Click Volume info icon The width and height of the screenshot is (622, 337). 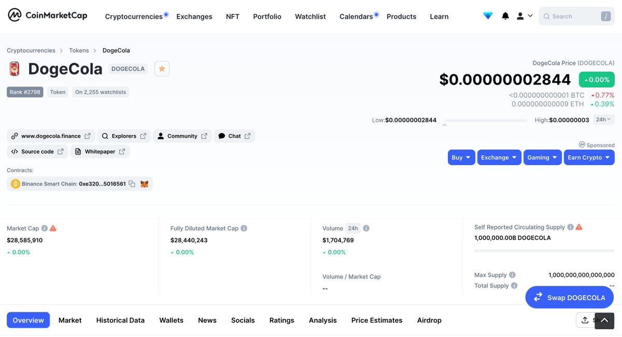pyautogui.click(x=366, y=228)
